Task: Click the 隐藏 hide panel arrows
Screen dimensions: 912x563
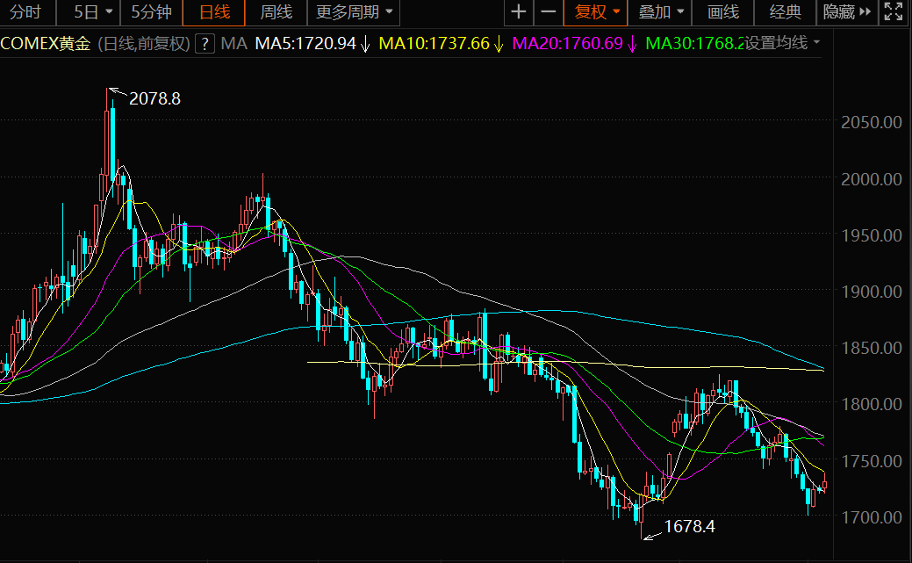Action: [x=847, y=12]
